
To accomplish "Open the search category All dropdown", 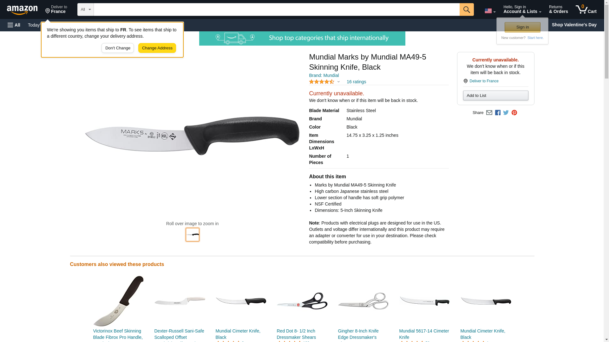I will 86,9.
